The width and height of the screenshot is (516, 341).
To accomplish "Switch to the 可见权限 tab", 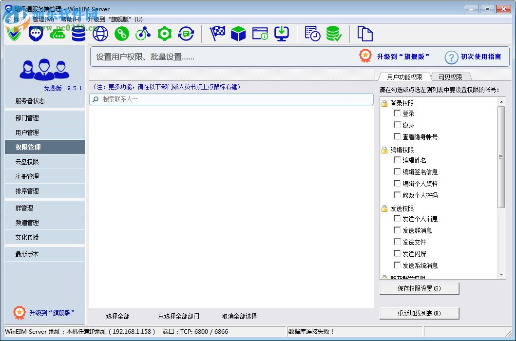I will [452, 76].
